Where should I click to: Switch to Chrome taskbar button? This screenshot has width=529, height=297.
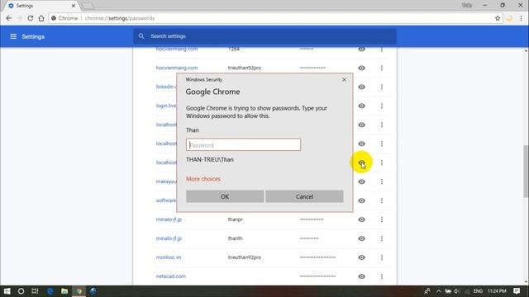tap(79, 291)
